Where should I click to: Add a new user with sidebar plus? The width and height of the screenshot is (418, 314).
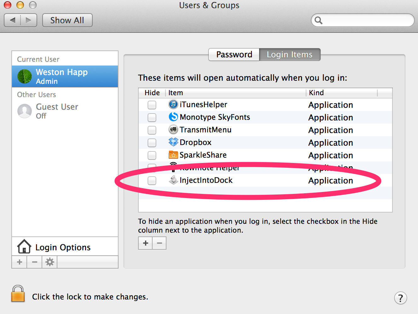(x=20, y=262)
